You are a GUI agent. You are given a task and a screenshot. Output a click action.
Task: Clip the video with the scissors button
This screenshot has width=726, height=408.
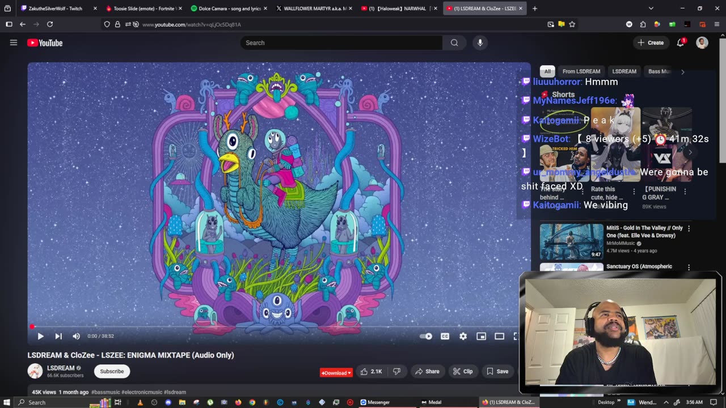pos(463,371)
